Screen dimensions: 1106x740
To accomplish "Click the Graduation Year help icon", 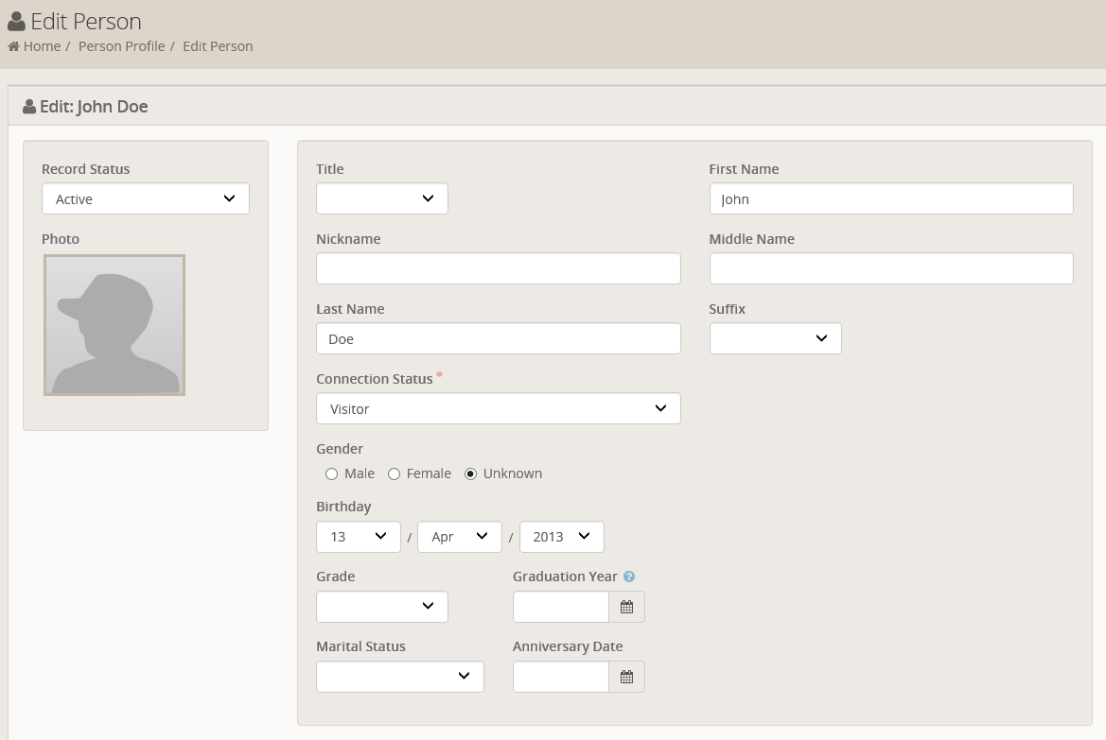I will tap(629, 577).
